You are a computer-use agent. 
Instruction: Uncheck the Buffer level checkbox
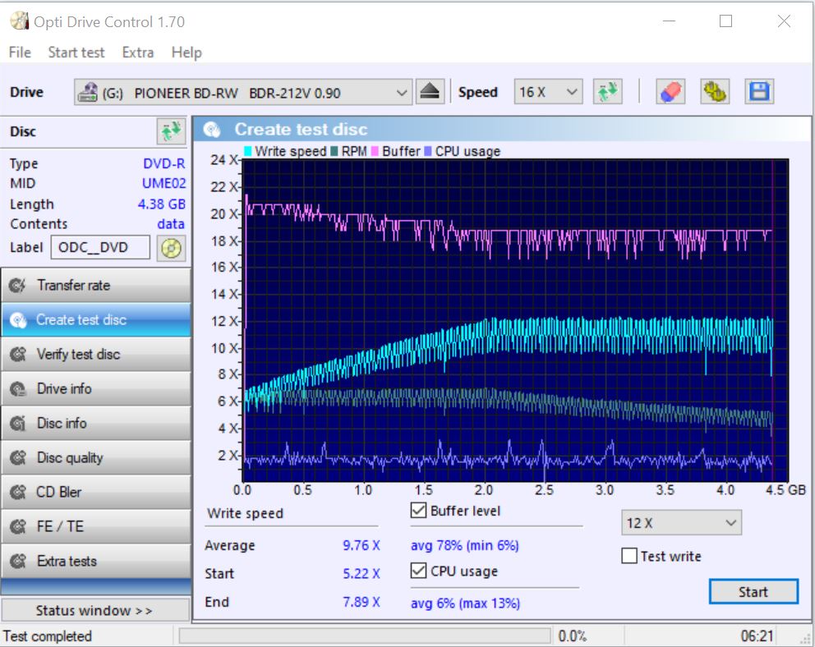(x=418, y=511)
